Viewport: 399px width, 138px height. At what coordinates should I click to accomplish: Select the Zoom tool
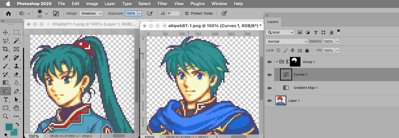pos(6,116)
